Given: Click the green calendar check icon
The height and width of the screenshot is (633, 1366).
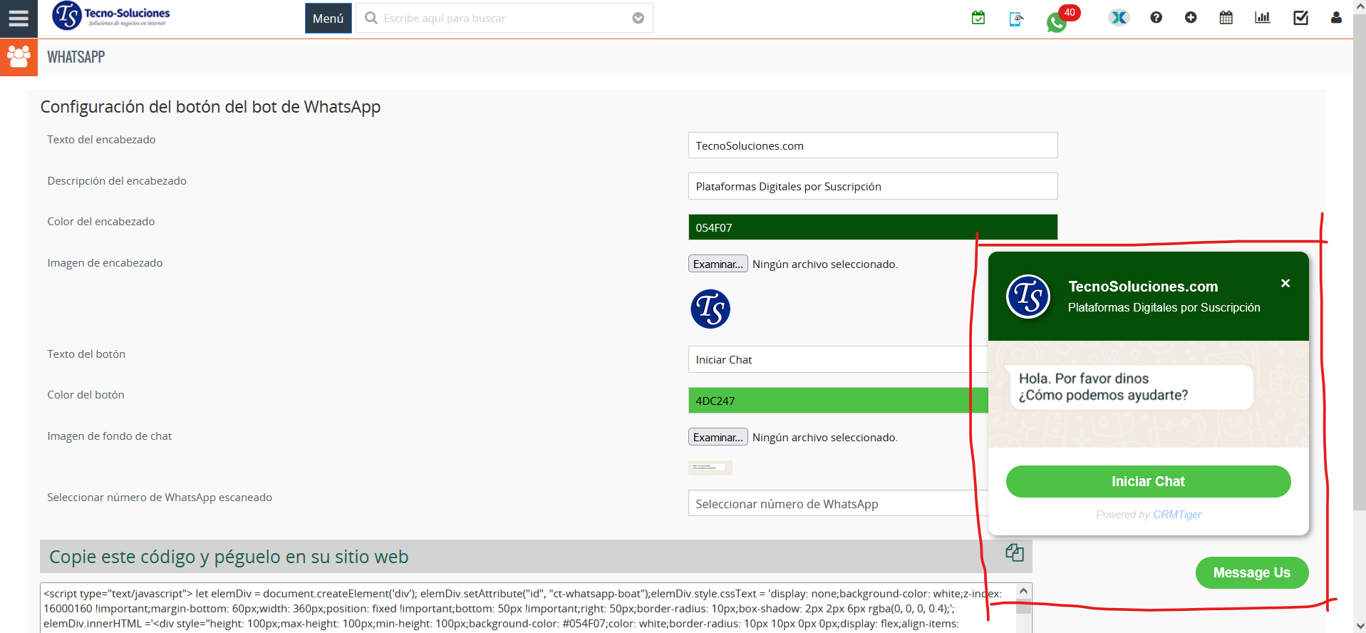Looking at the screenshot, I should pyautogui.click(x=978, y=18).
